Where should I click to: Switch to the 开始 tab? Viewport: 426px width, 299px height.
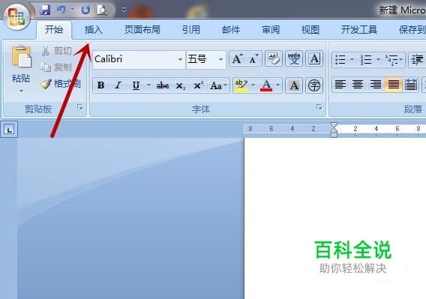coord(54,30)
